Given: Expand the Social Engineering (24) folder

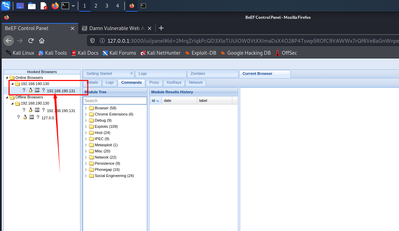Looking at the screenshot, I should point(86,176).
